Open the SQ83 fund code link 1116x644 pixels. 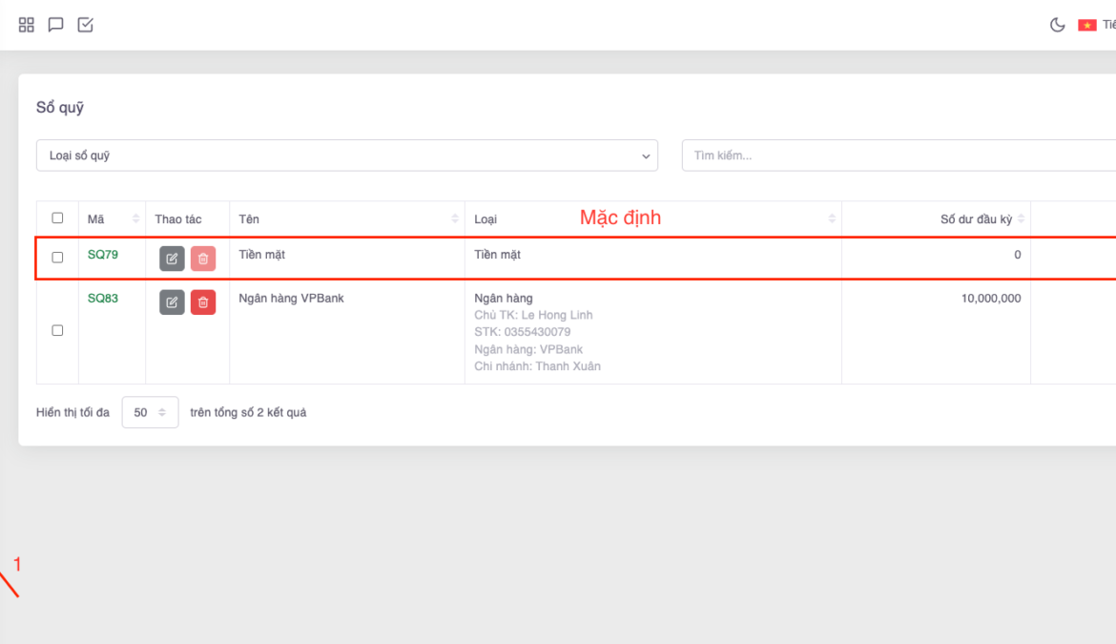[103, 298]
